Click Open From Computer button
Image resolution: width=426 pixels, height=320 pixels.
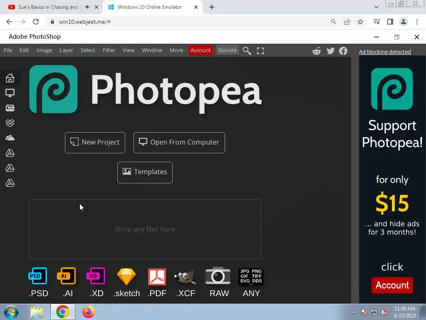click(x=179, y=142)
